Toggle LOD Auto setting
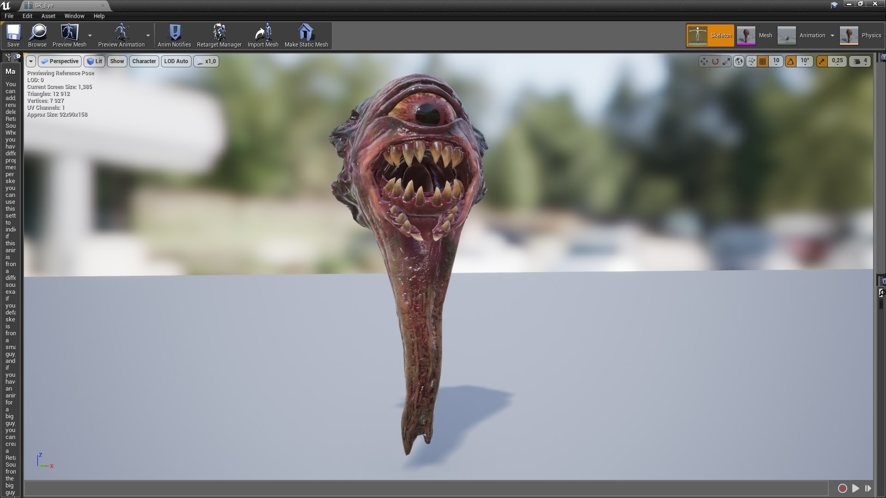This screenshot has height=498, width=886. tap(176, 61)
